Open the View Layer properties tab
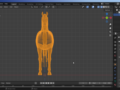120x90 pixels. coord(115,49)
